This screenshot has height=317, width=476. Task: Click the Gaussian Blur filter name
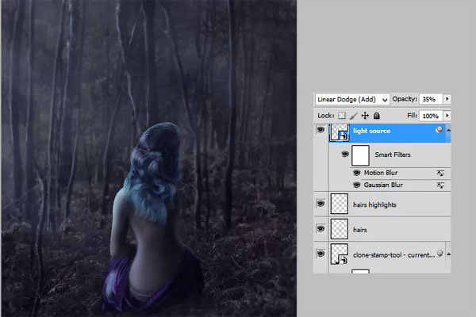(383, 185)
